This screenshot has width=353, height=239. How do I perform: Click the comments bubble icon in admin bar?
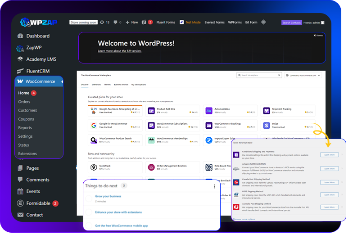point(116,22)
